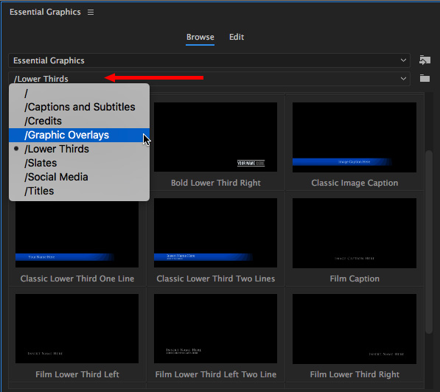This screenshot has width=440, height=392.
Task: Choose /Social Media from the list
Action: pyautogui.click(x=79, y=177)
